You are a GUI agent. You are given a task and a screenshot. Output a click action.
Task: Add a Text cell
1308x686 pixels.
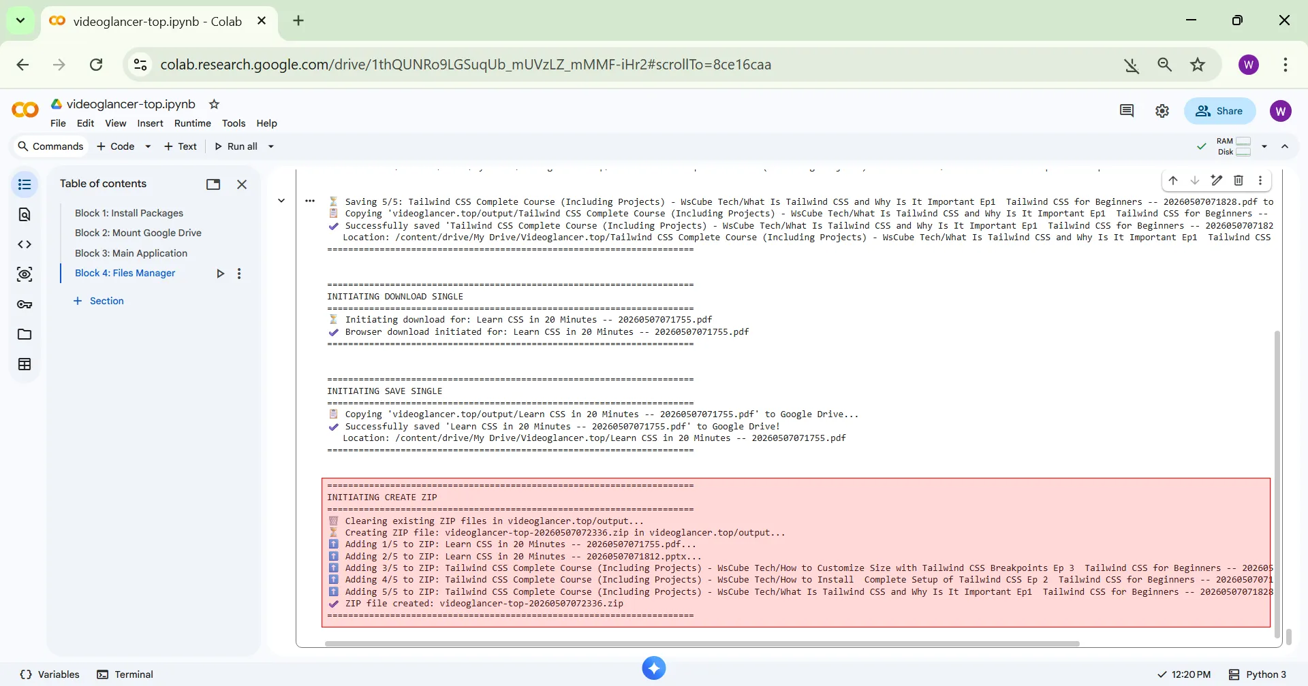(180, 146)
